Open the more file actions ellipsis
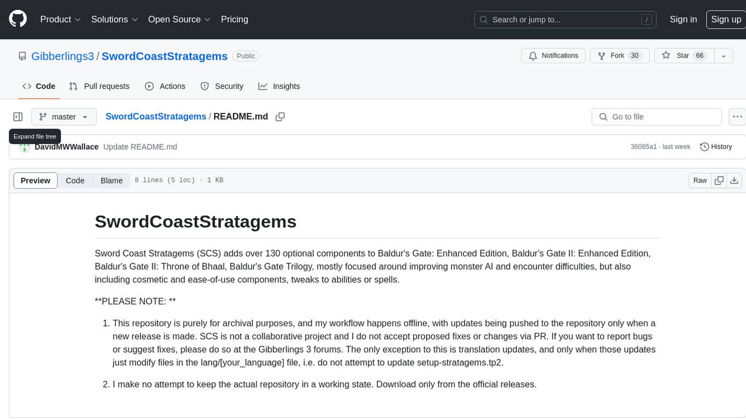This screenshot has height=419, width=746. 737,117
